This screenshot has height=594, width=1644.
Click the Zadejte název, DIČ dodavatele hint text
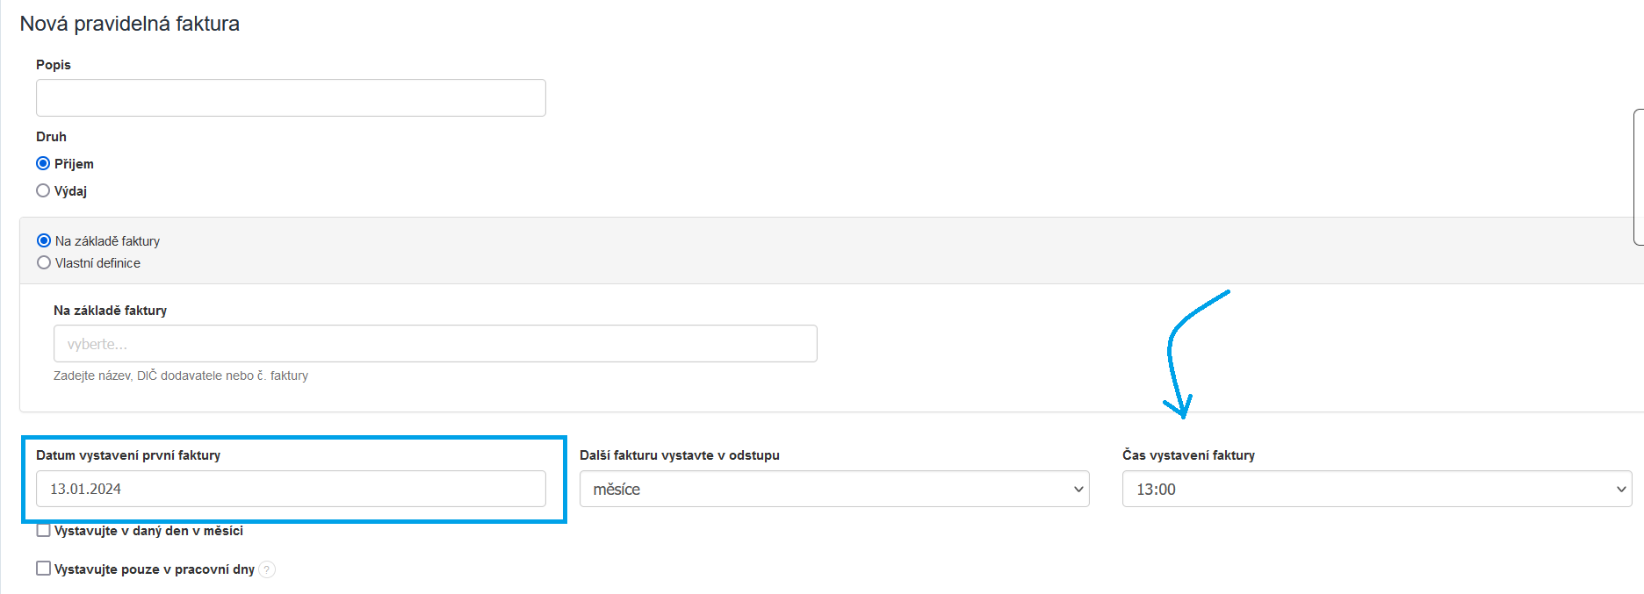(181, 376)
